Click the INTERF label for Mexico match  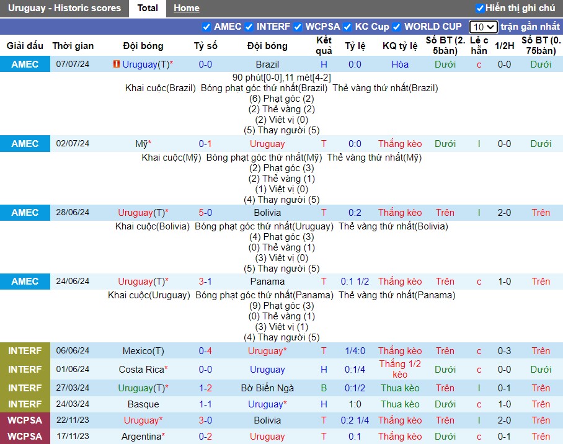pyautogui.click(x=25, y=350)
